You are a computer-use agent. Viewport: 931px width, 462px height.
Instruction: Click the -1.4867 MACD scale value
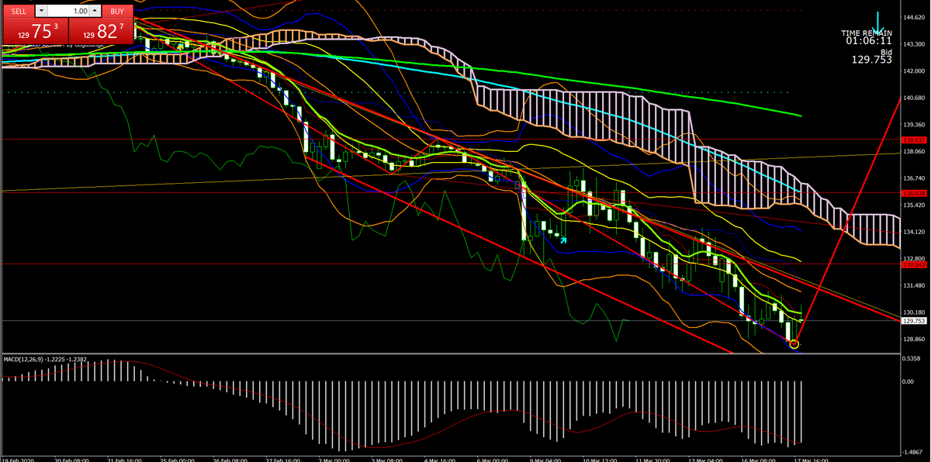point(913,451)
